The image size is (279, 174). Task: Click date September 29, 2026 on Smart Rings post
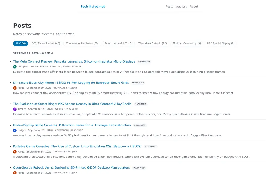tap(40, 109)
